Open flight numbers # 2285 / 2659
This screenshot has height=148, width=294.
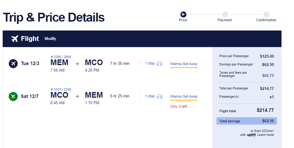61,57
